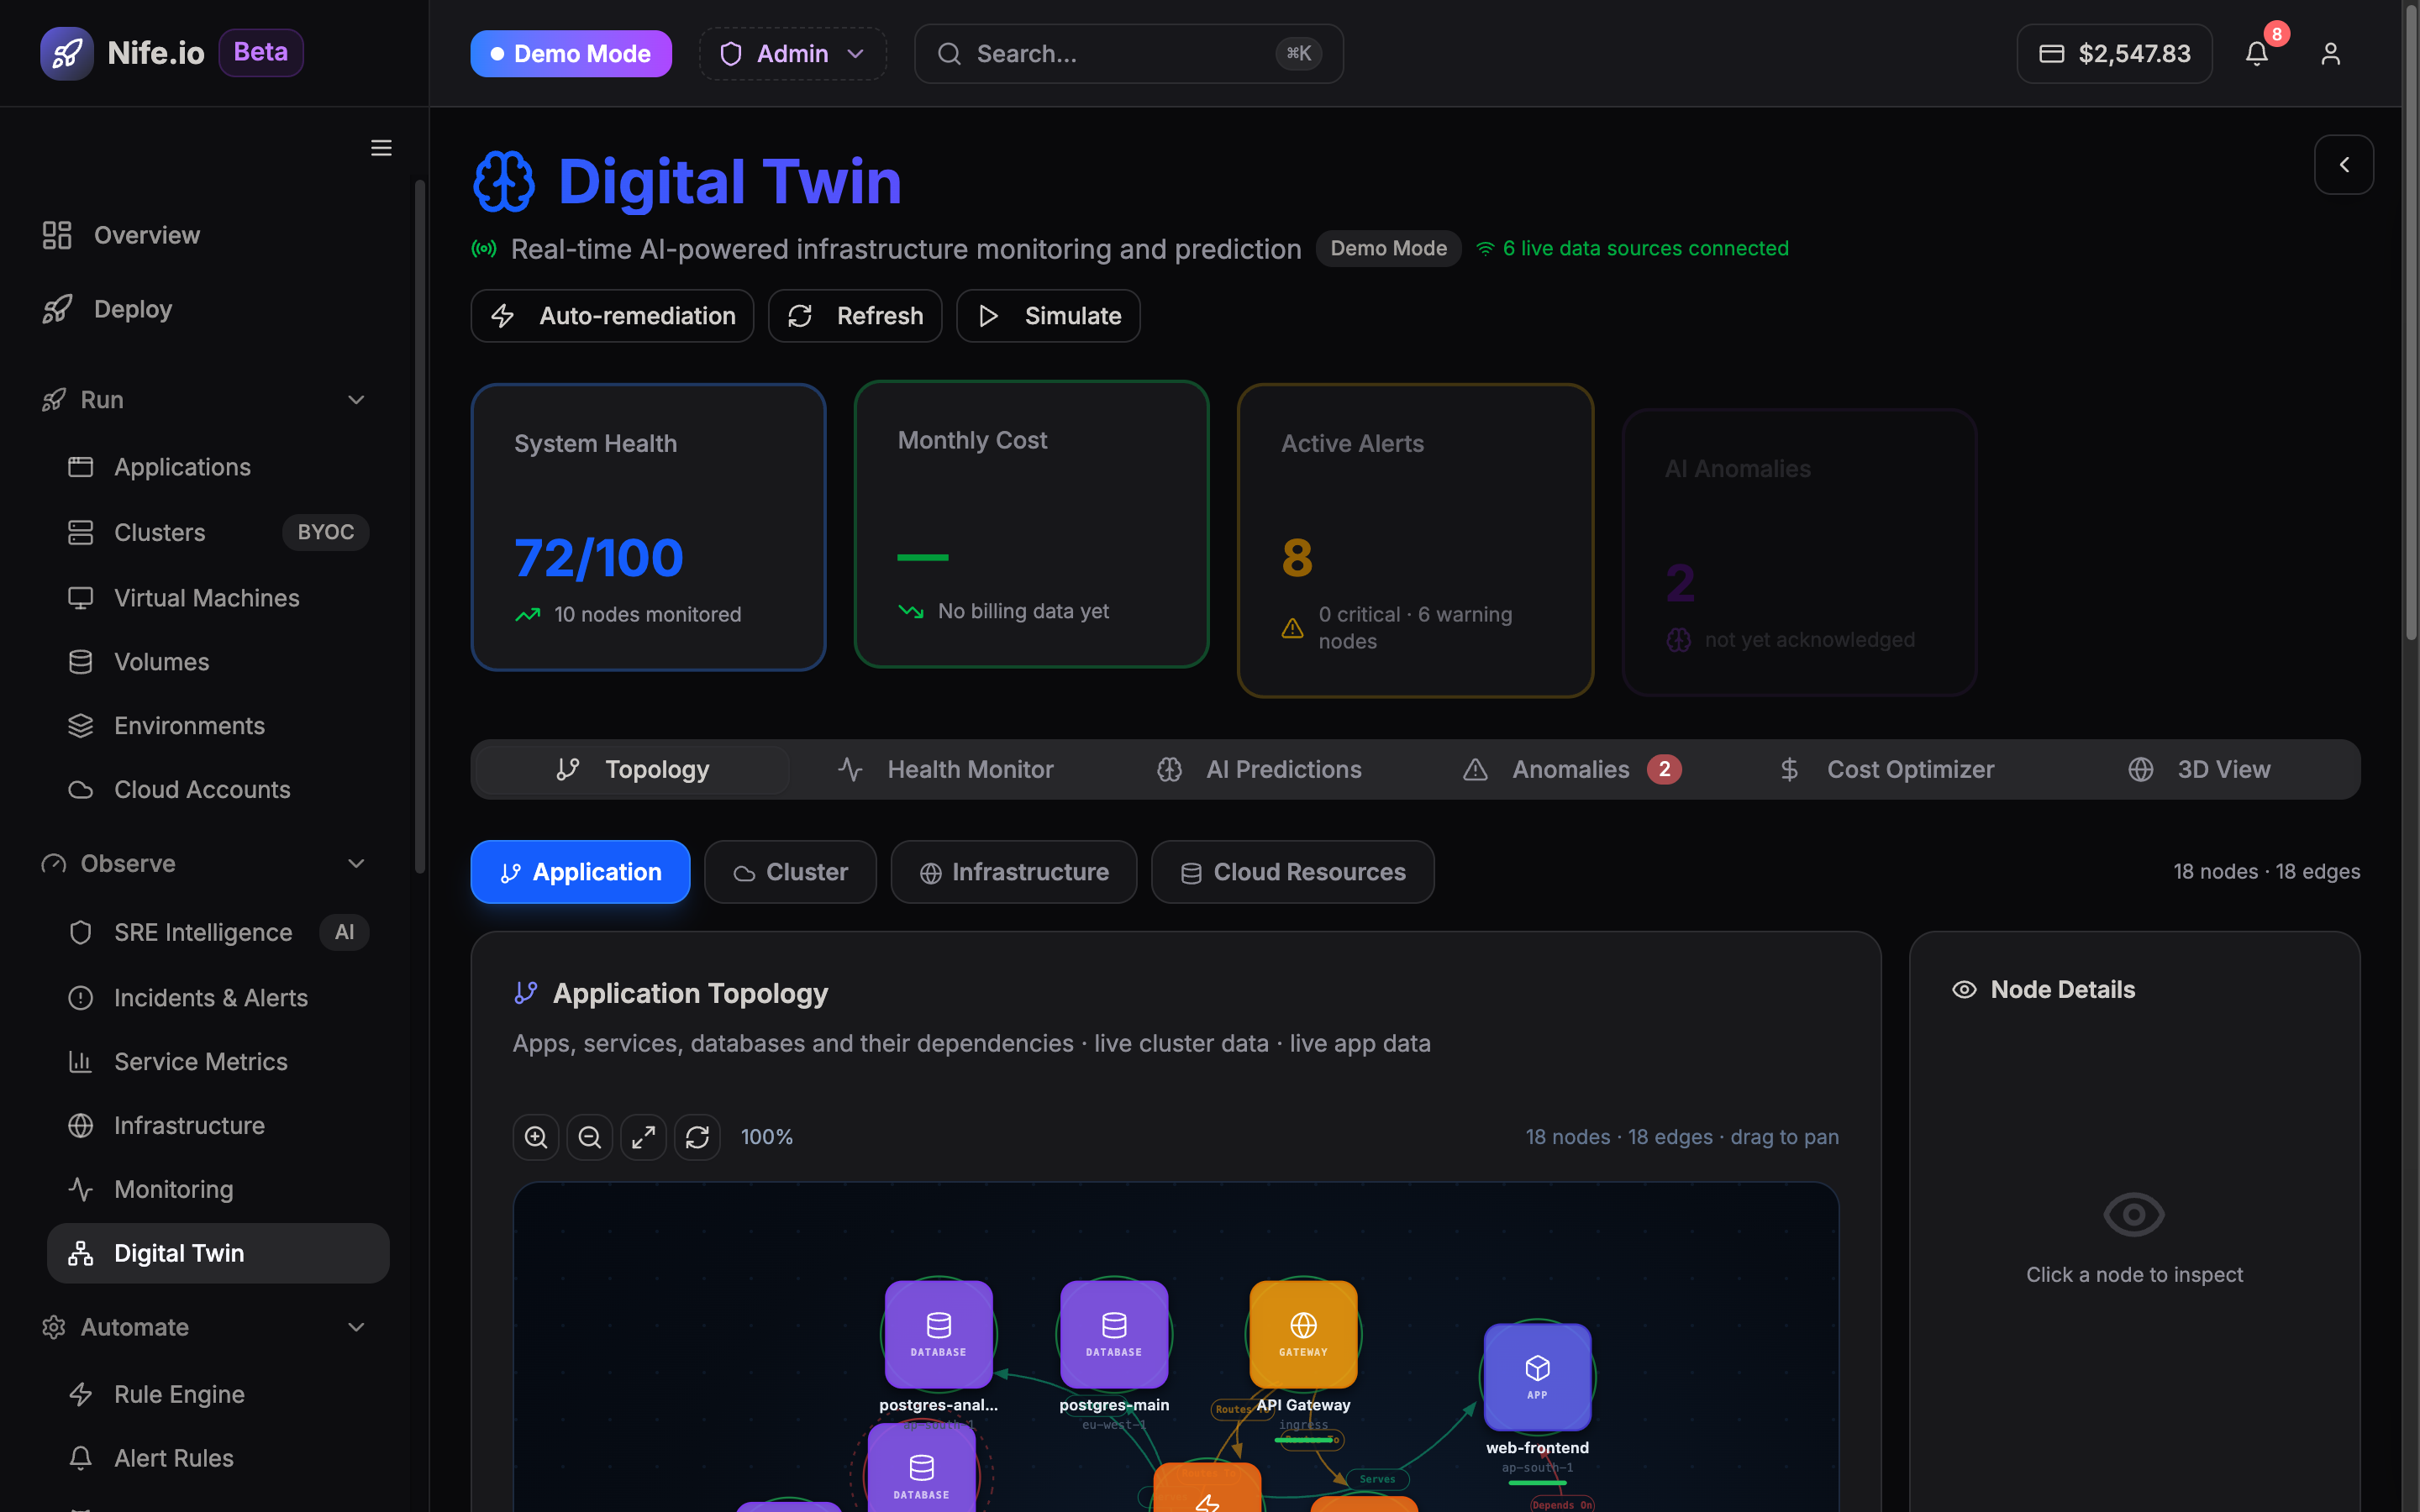Select the Application topology view

coord(580,872)
